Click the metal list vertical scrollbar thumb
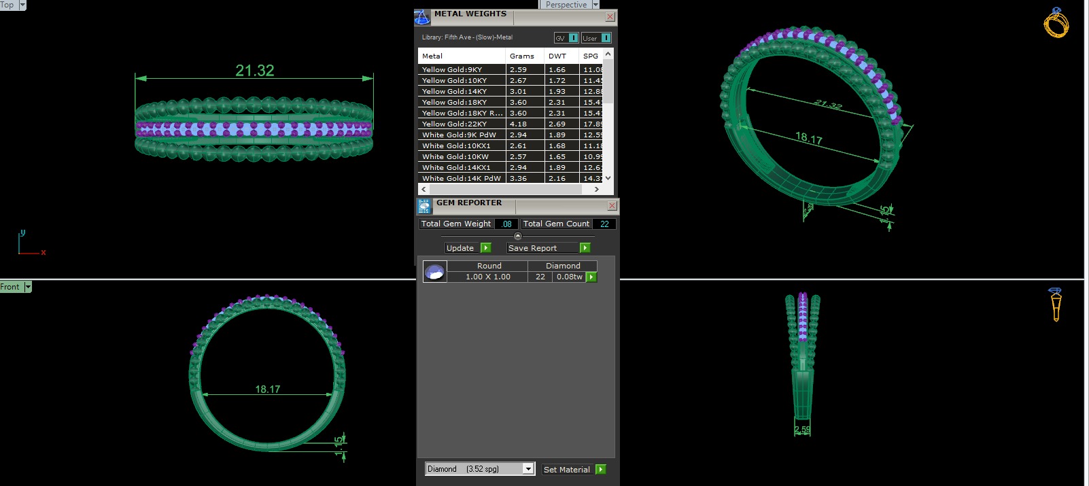 608,82
